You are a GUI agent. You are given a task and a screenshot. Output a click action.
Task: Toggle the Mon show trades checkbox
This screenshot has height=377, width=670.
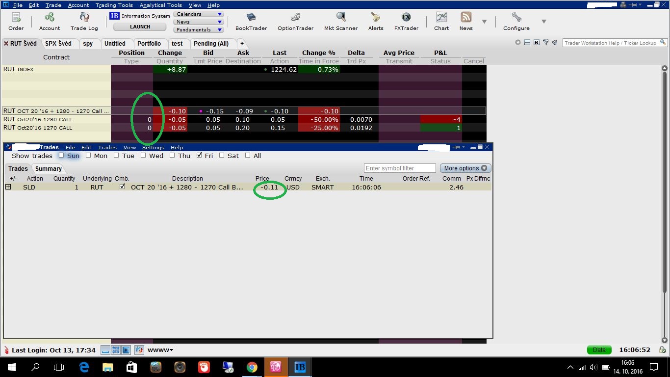click(88, 155)
